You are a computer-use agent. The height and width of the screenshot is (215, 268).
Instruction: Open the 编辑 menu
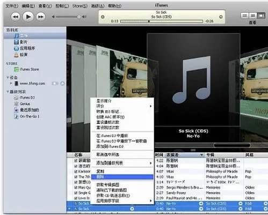pos(28,6)
